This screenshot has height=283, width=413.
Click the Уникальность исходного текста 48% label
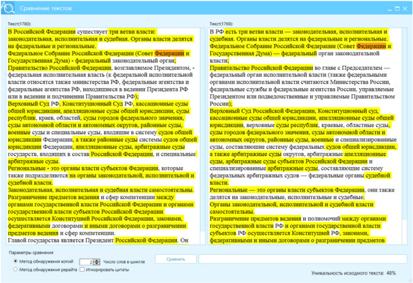click(x=354, y=273)
